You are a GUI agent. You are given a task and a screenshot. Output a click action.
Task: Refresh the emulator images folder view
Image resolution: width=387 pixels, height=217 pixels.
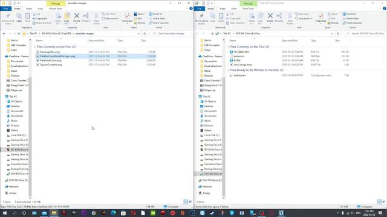pos(145,34)
